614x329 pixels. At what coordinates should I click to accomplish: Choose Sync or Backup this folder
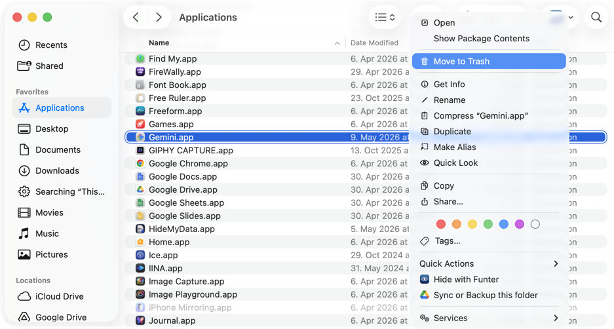click(x=489, y=295)
